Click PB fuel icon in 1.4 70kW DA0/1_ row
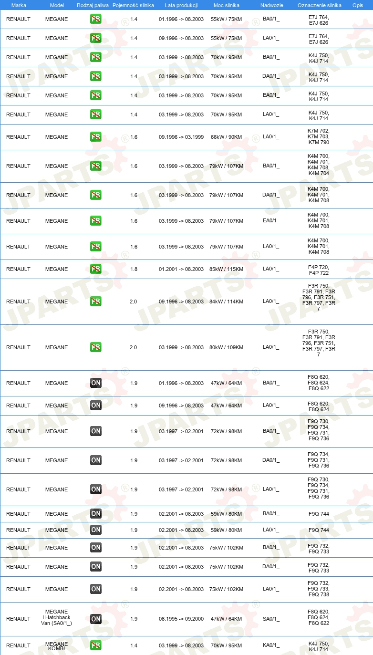 pos(96,76)
